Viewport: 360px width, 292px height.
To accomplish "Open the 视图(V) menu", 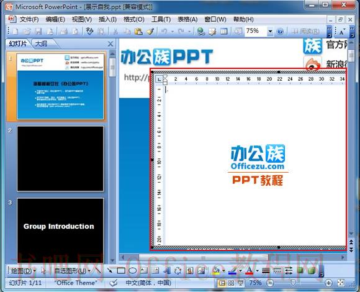I will [82, 19].
